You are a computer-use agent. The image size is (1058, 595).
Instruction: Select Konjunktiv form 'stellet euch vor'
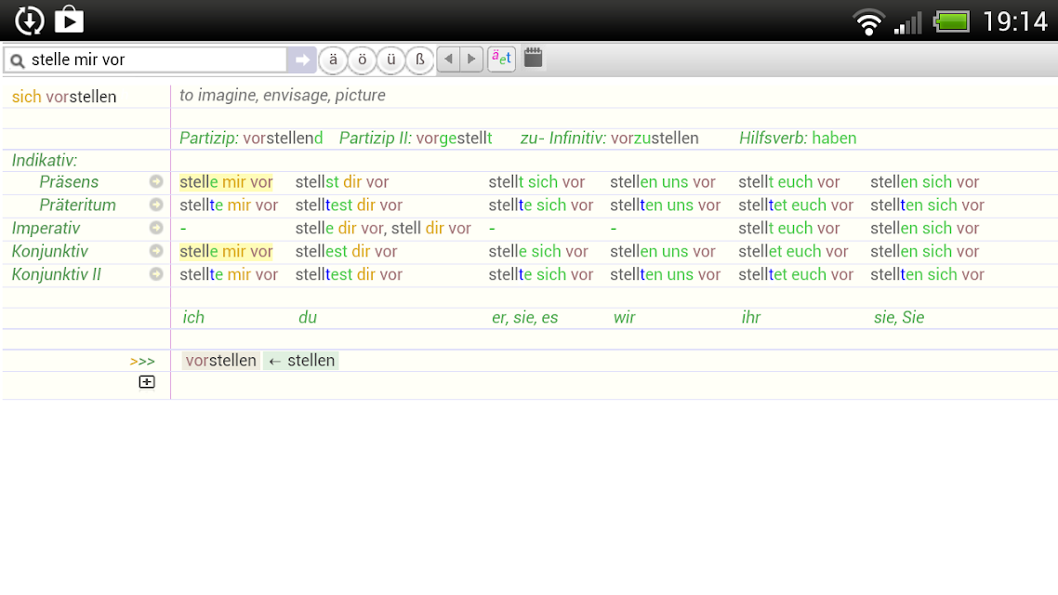tap(793, 251)
